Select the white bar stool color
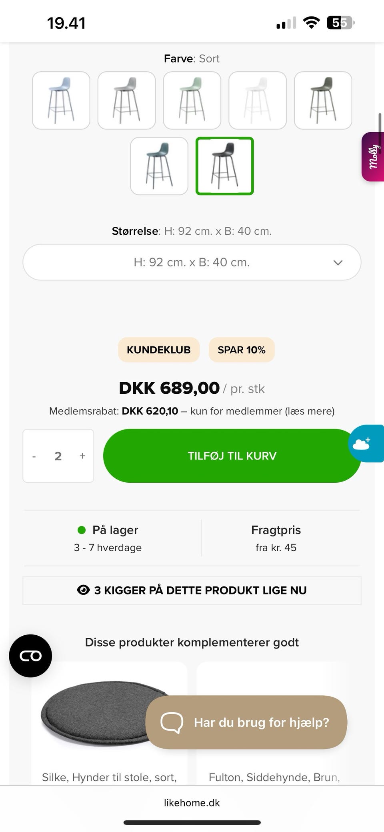 [258, 101]
